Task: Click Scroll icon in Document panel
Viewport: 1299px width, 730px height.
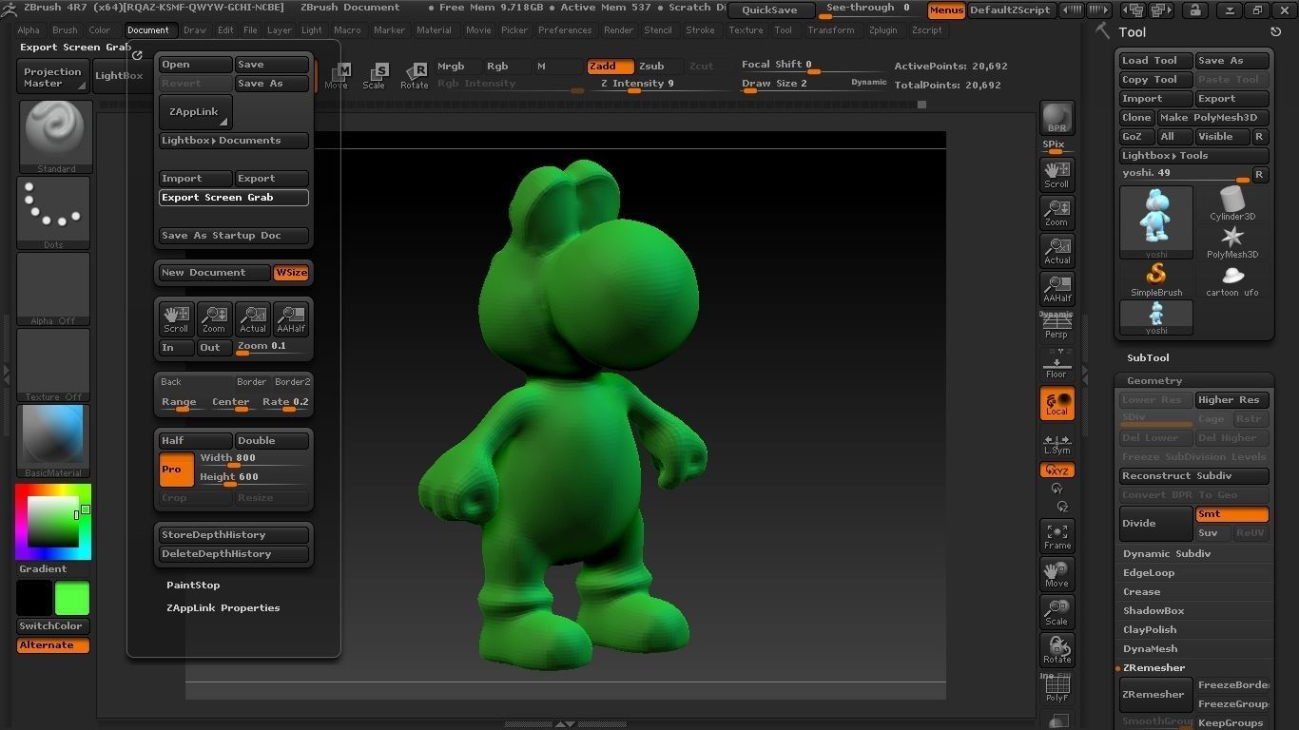Action: (176, 319)
